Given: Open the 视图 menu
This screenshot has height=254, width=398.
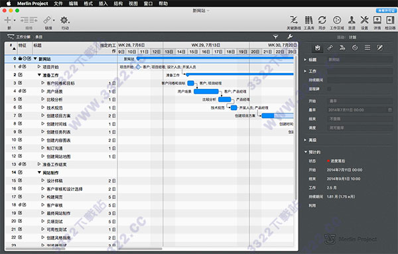Looking at the screenshot, I should click(133, 3).
